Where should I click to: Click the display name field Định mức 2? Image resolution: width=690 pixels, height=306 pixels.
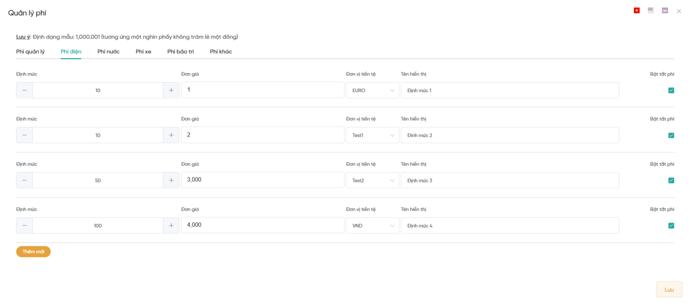pos(510,135)
